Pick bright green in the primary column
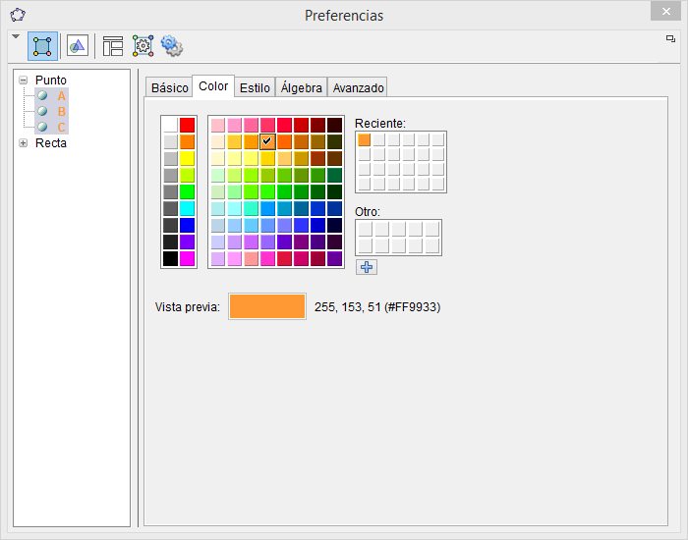This screenshot has height=540, width=688. point(188,191)
